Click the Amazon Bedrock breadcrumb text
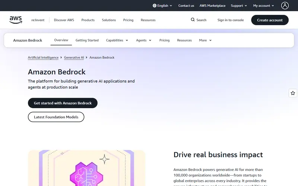Screen dimensions: 298x186 click(x=102, y=58)
